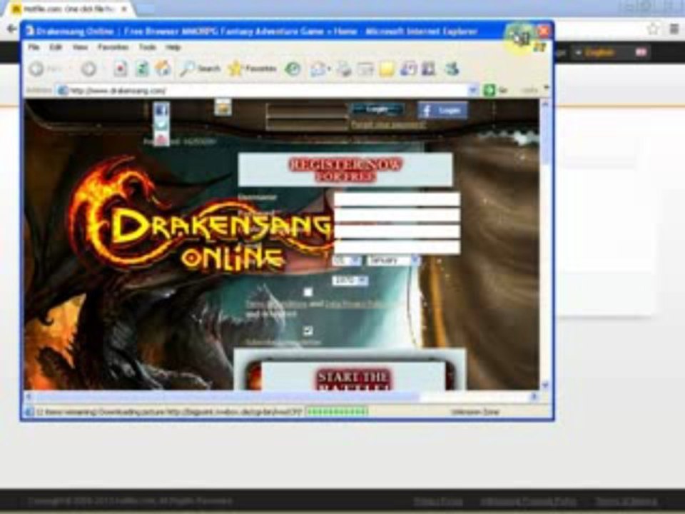Click the Messenger toolbar icon
The width and height of the screenshot is (685, 514).
[408, 69]
